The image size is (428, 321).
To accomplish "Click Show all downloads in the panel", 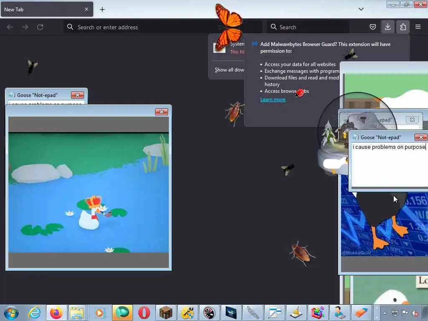I will [x=229, y=70].
